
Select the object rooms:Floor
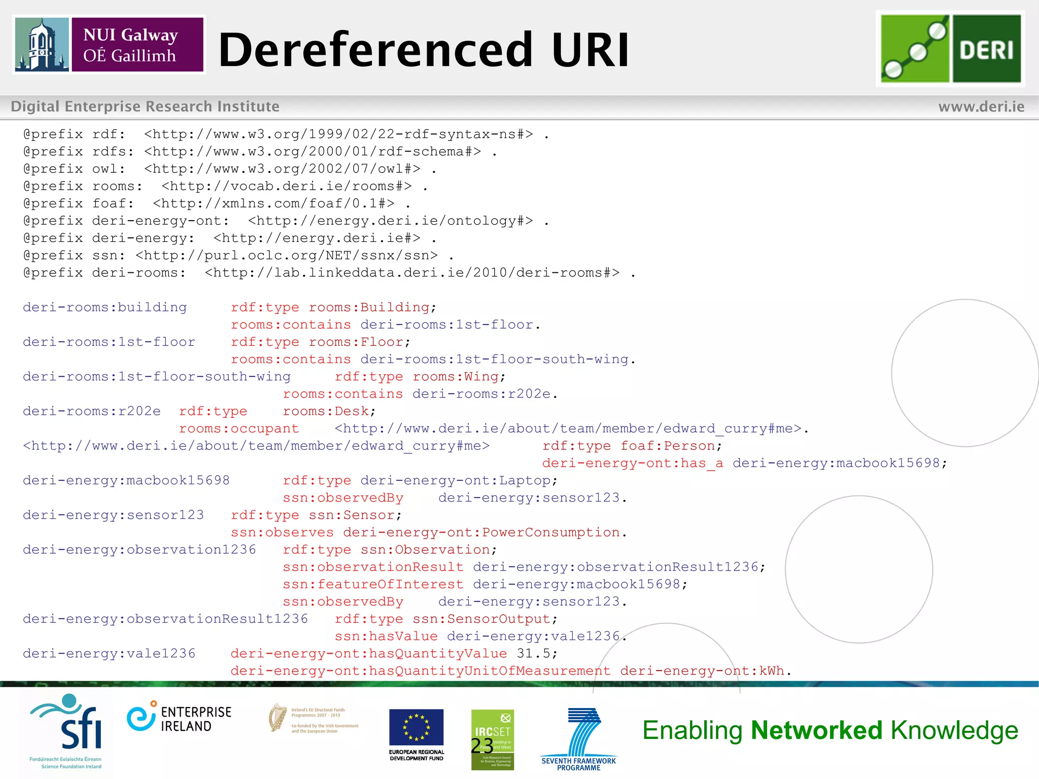tap(356, 342)
